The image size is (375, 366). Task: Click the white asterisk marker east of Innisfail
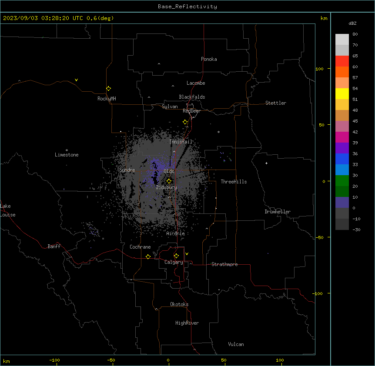tap(218, 132)
